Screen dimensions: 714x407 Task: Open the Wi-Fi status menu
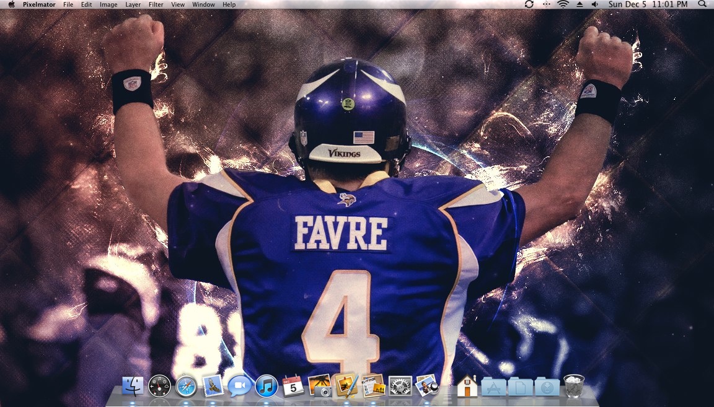coord(563,4)
